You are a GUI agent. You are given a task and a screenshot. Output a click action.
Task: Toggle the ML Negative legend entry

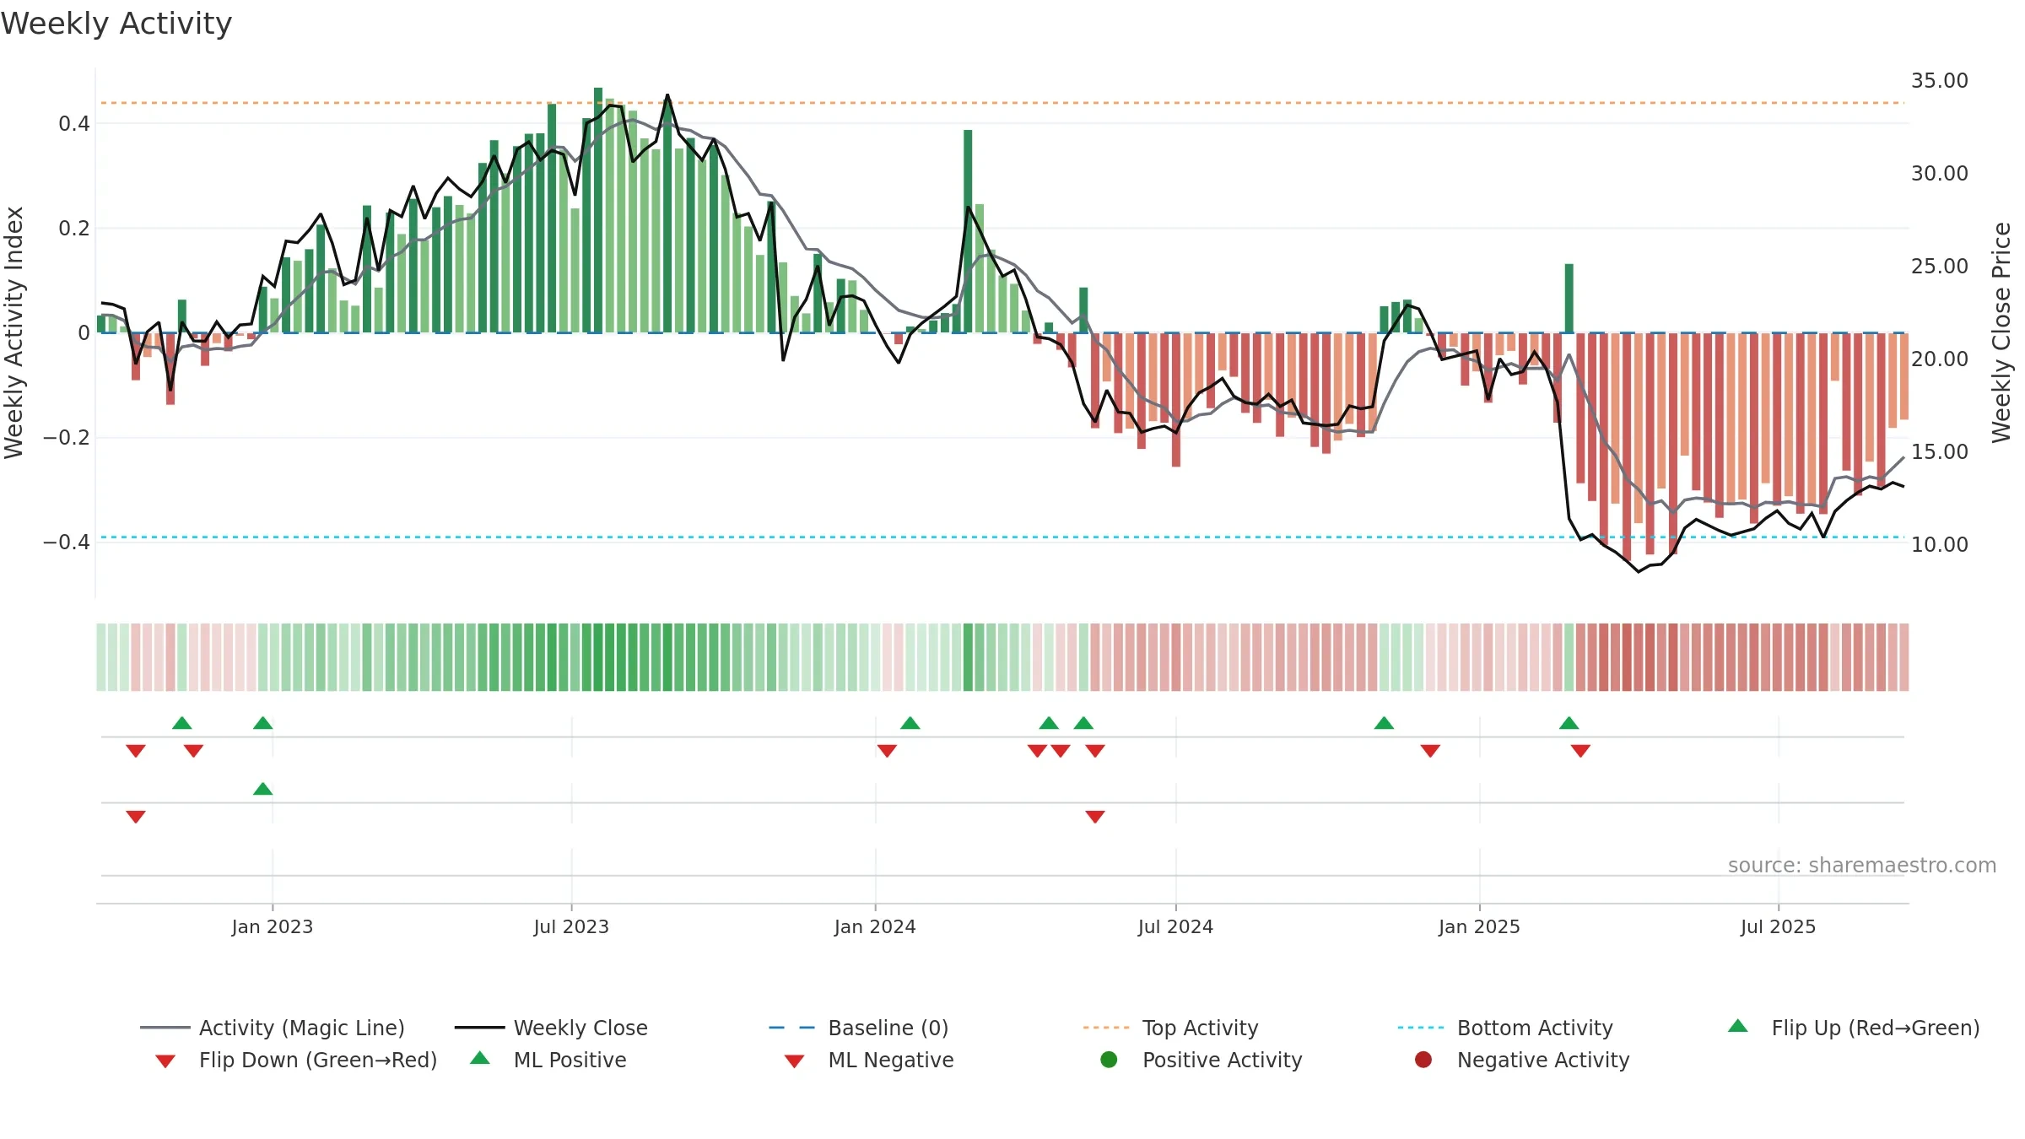(869, 1060)
